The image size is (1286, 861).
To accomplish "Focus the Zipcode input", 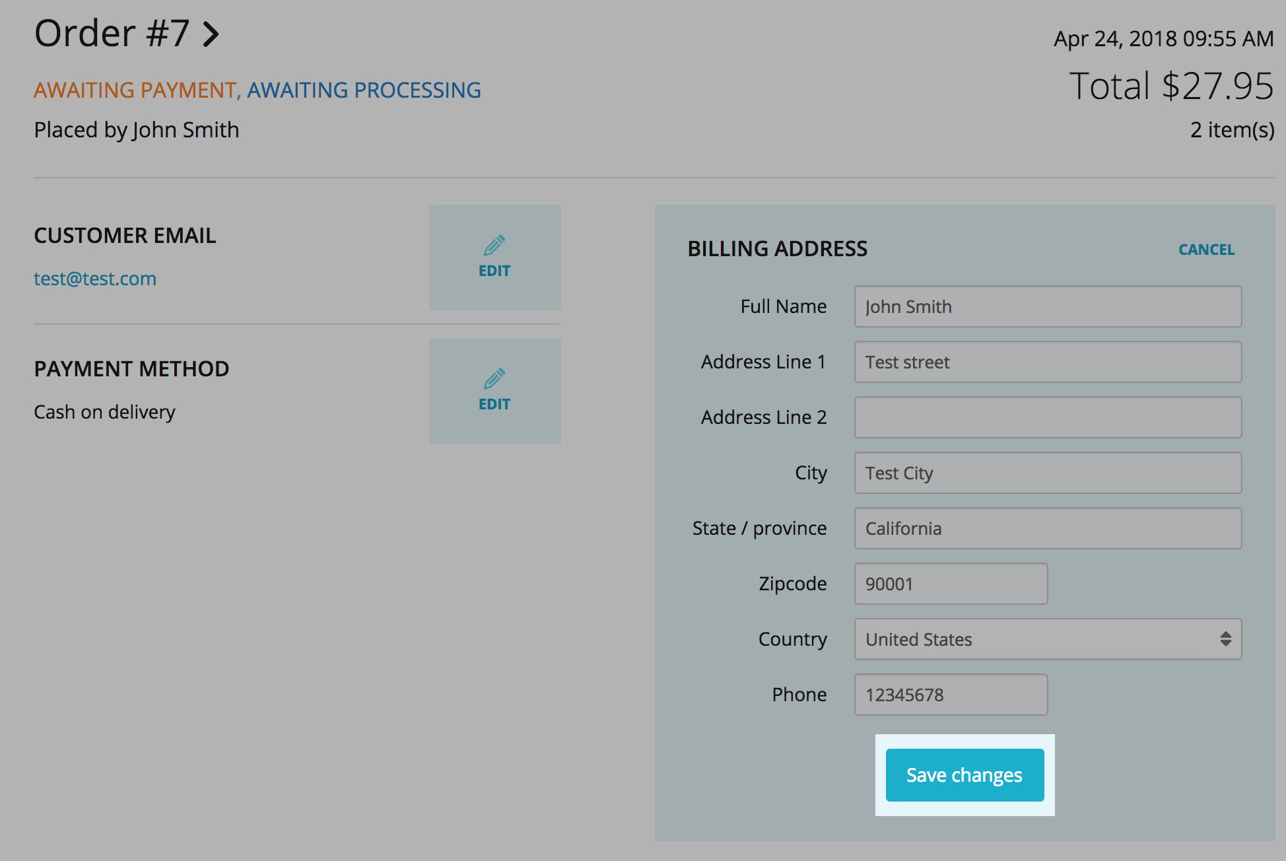I will coord(951,584).
